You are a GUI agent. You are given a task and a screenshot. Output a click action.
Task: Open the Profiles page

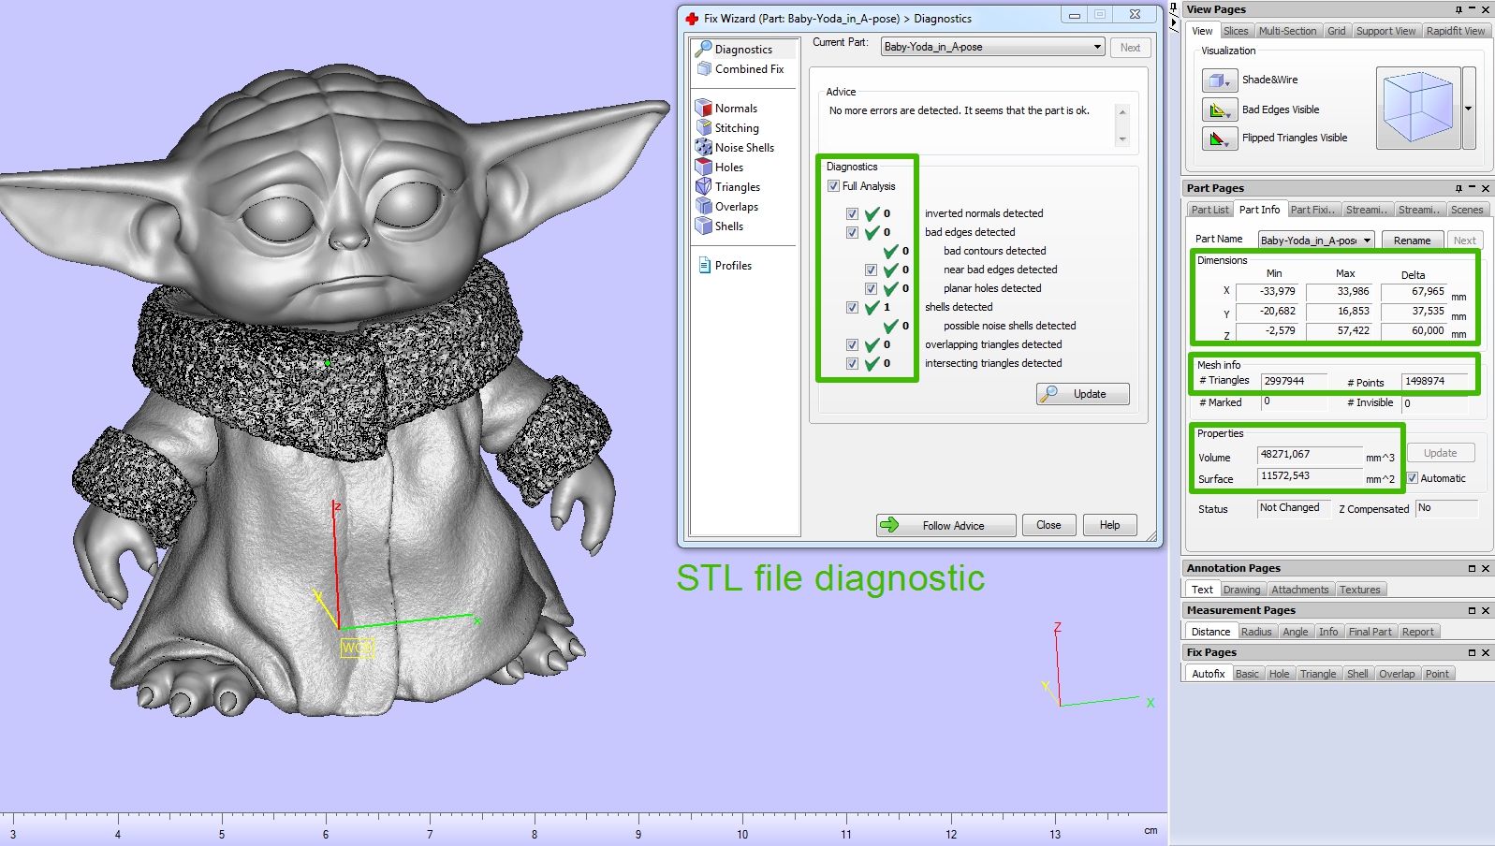tap(725, 266)
